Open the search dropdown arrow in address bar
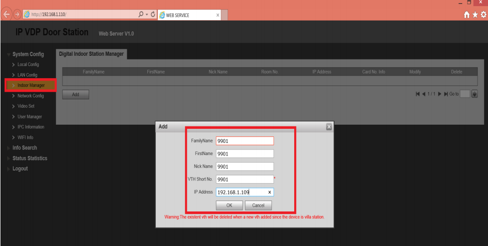The image size is (488, 246). [x=146, y=15]
